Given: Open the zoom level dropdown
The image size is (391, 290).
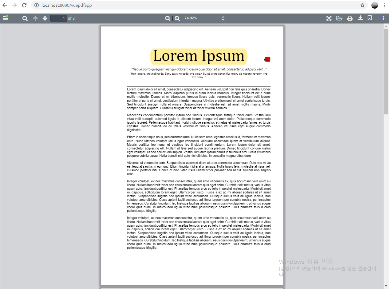Looking at the screenshot, I should [x=204, y=18].
